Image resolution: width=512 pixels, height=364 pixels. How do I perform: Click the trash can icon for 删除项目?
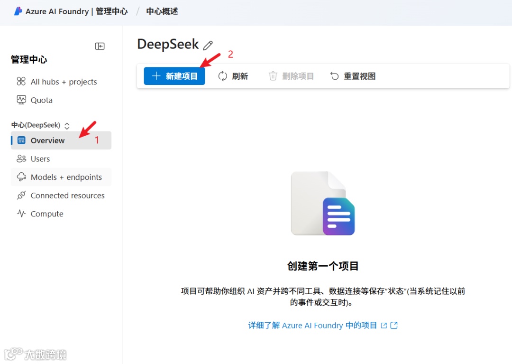coord(273,76)
